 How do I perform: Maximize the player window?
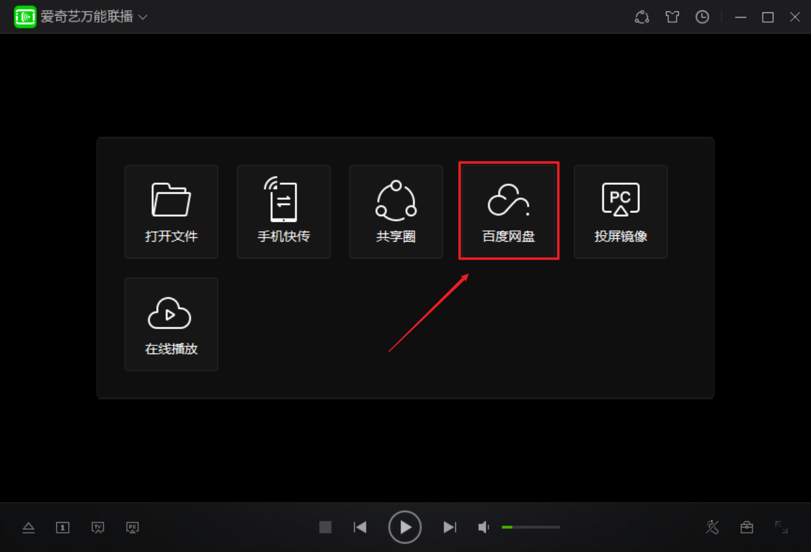768,17
